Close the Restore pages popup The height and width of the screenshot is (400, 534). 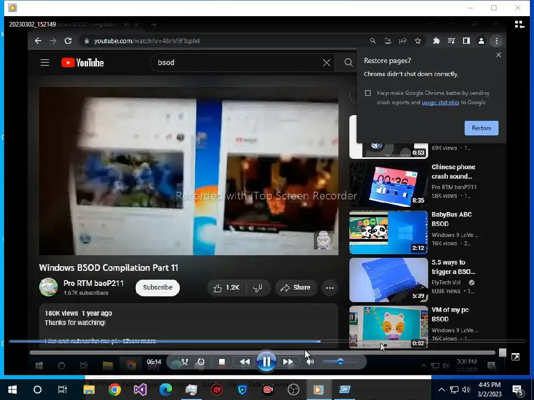click(x=499, y=55)
